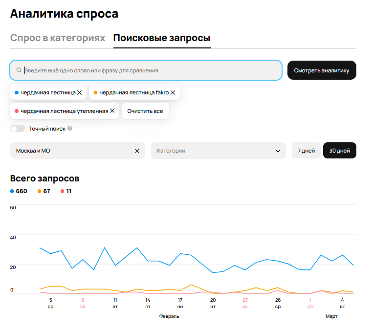
Task: Open the 'Точный поиск' help tooltip icon
Action: pos(70,129)
